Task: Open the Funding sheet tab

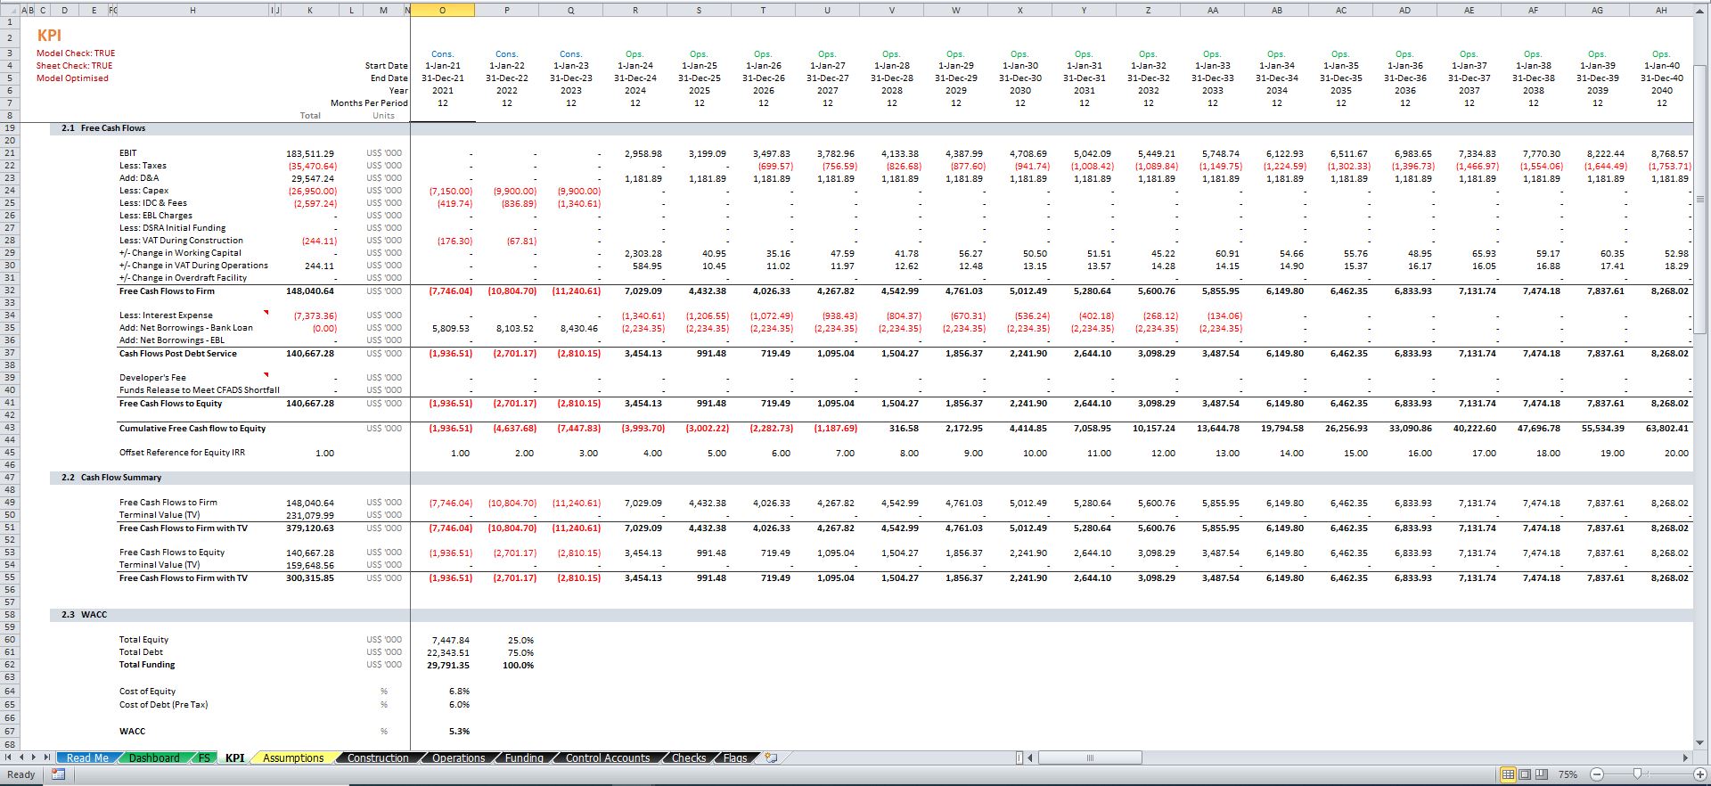Action: point(524,758)
